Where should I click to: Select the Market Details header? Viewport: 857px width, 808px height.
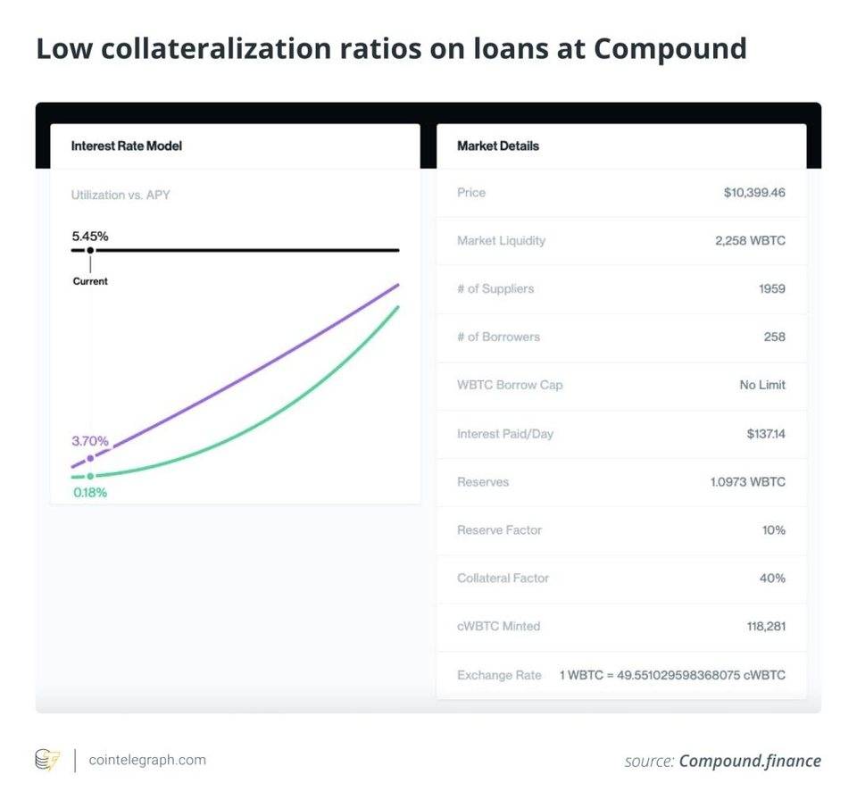click(x=498, y=146)
